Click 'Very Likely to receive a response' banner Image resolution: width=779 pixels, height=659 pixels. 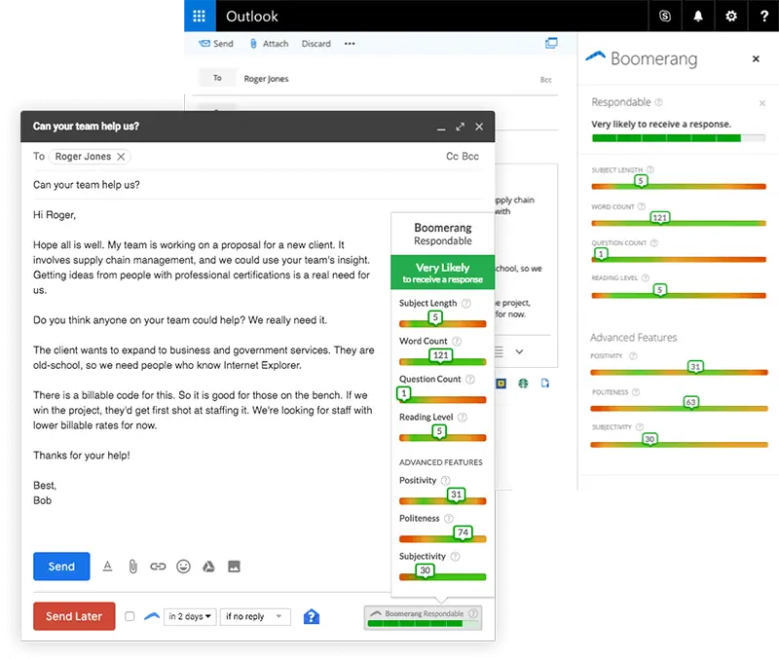[443, 273]
